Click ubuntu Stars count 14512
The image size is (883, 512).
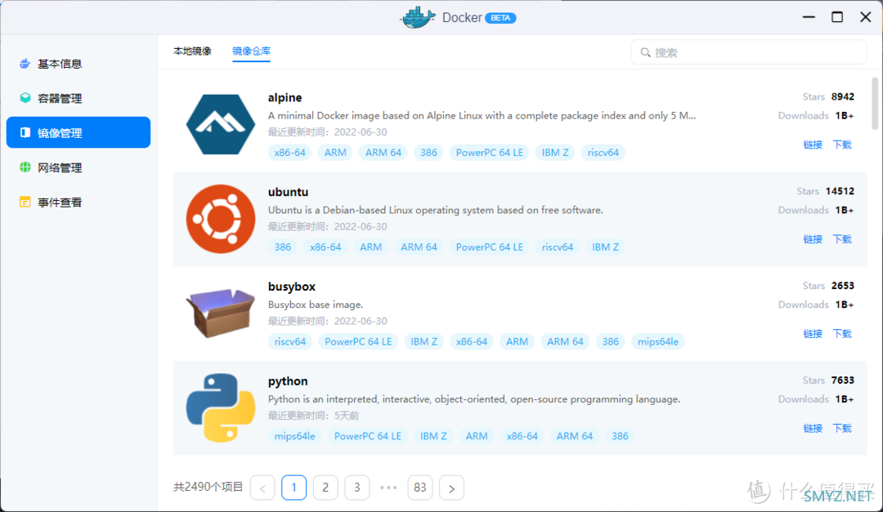(x=840, y=191)
